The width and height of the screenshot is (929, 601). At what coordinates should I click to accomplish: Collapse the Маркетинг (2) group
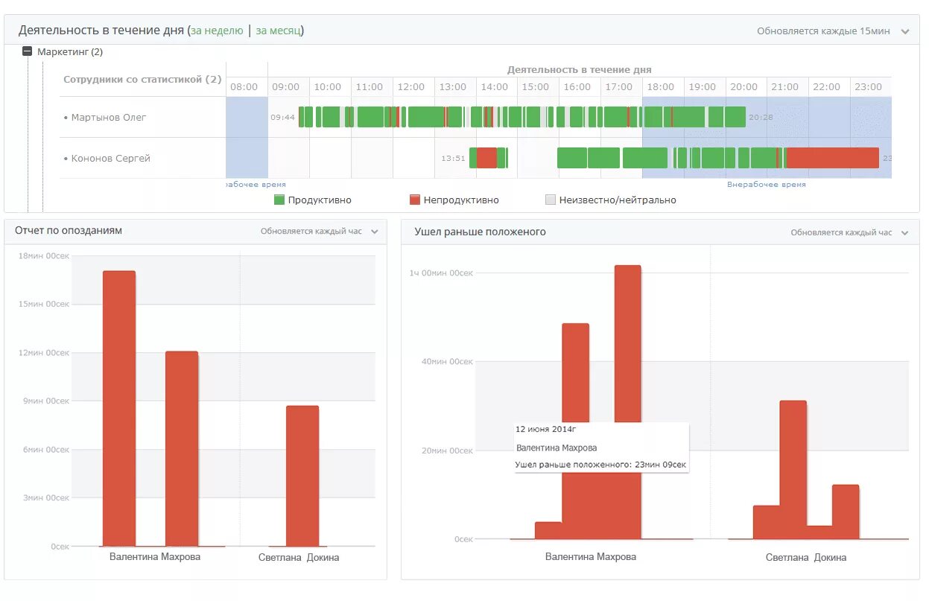click(28, 51)
